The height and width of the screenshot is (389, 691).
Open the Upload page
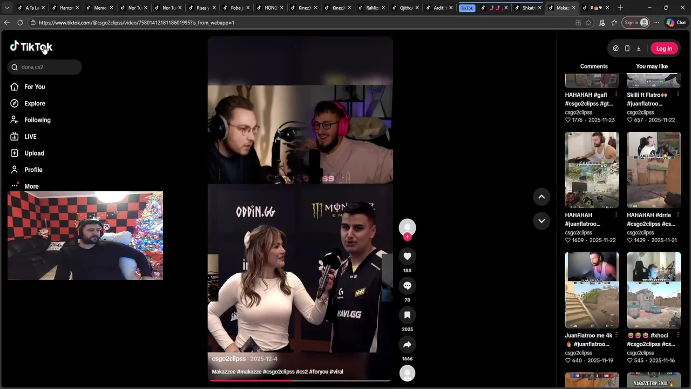click(x=34, y=153)
